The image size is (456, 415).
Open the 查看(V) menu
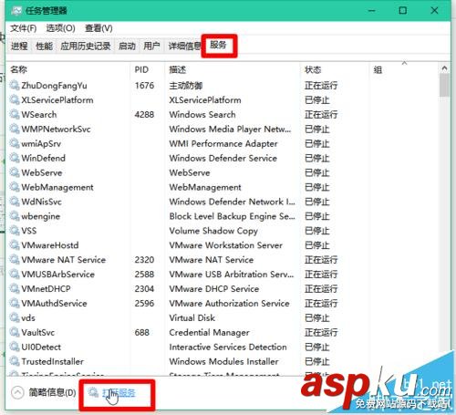coord(98,28)
